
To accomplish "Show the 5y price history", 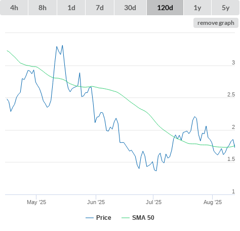I will pyautogui.click(x=225, y=8).
